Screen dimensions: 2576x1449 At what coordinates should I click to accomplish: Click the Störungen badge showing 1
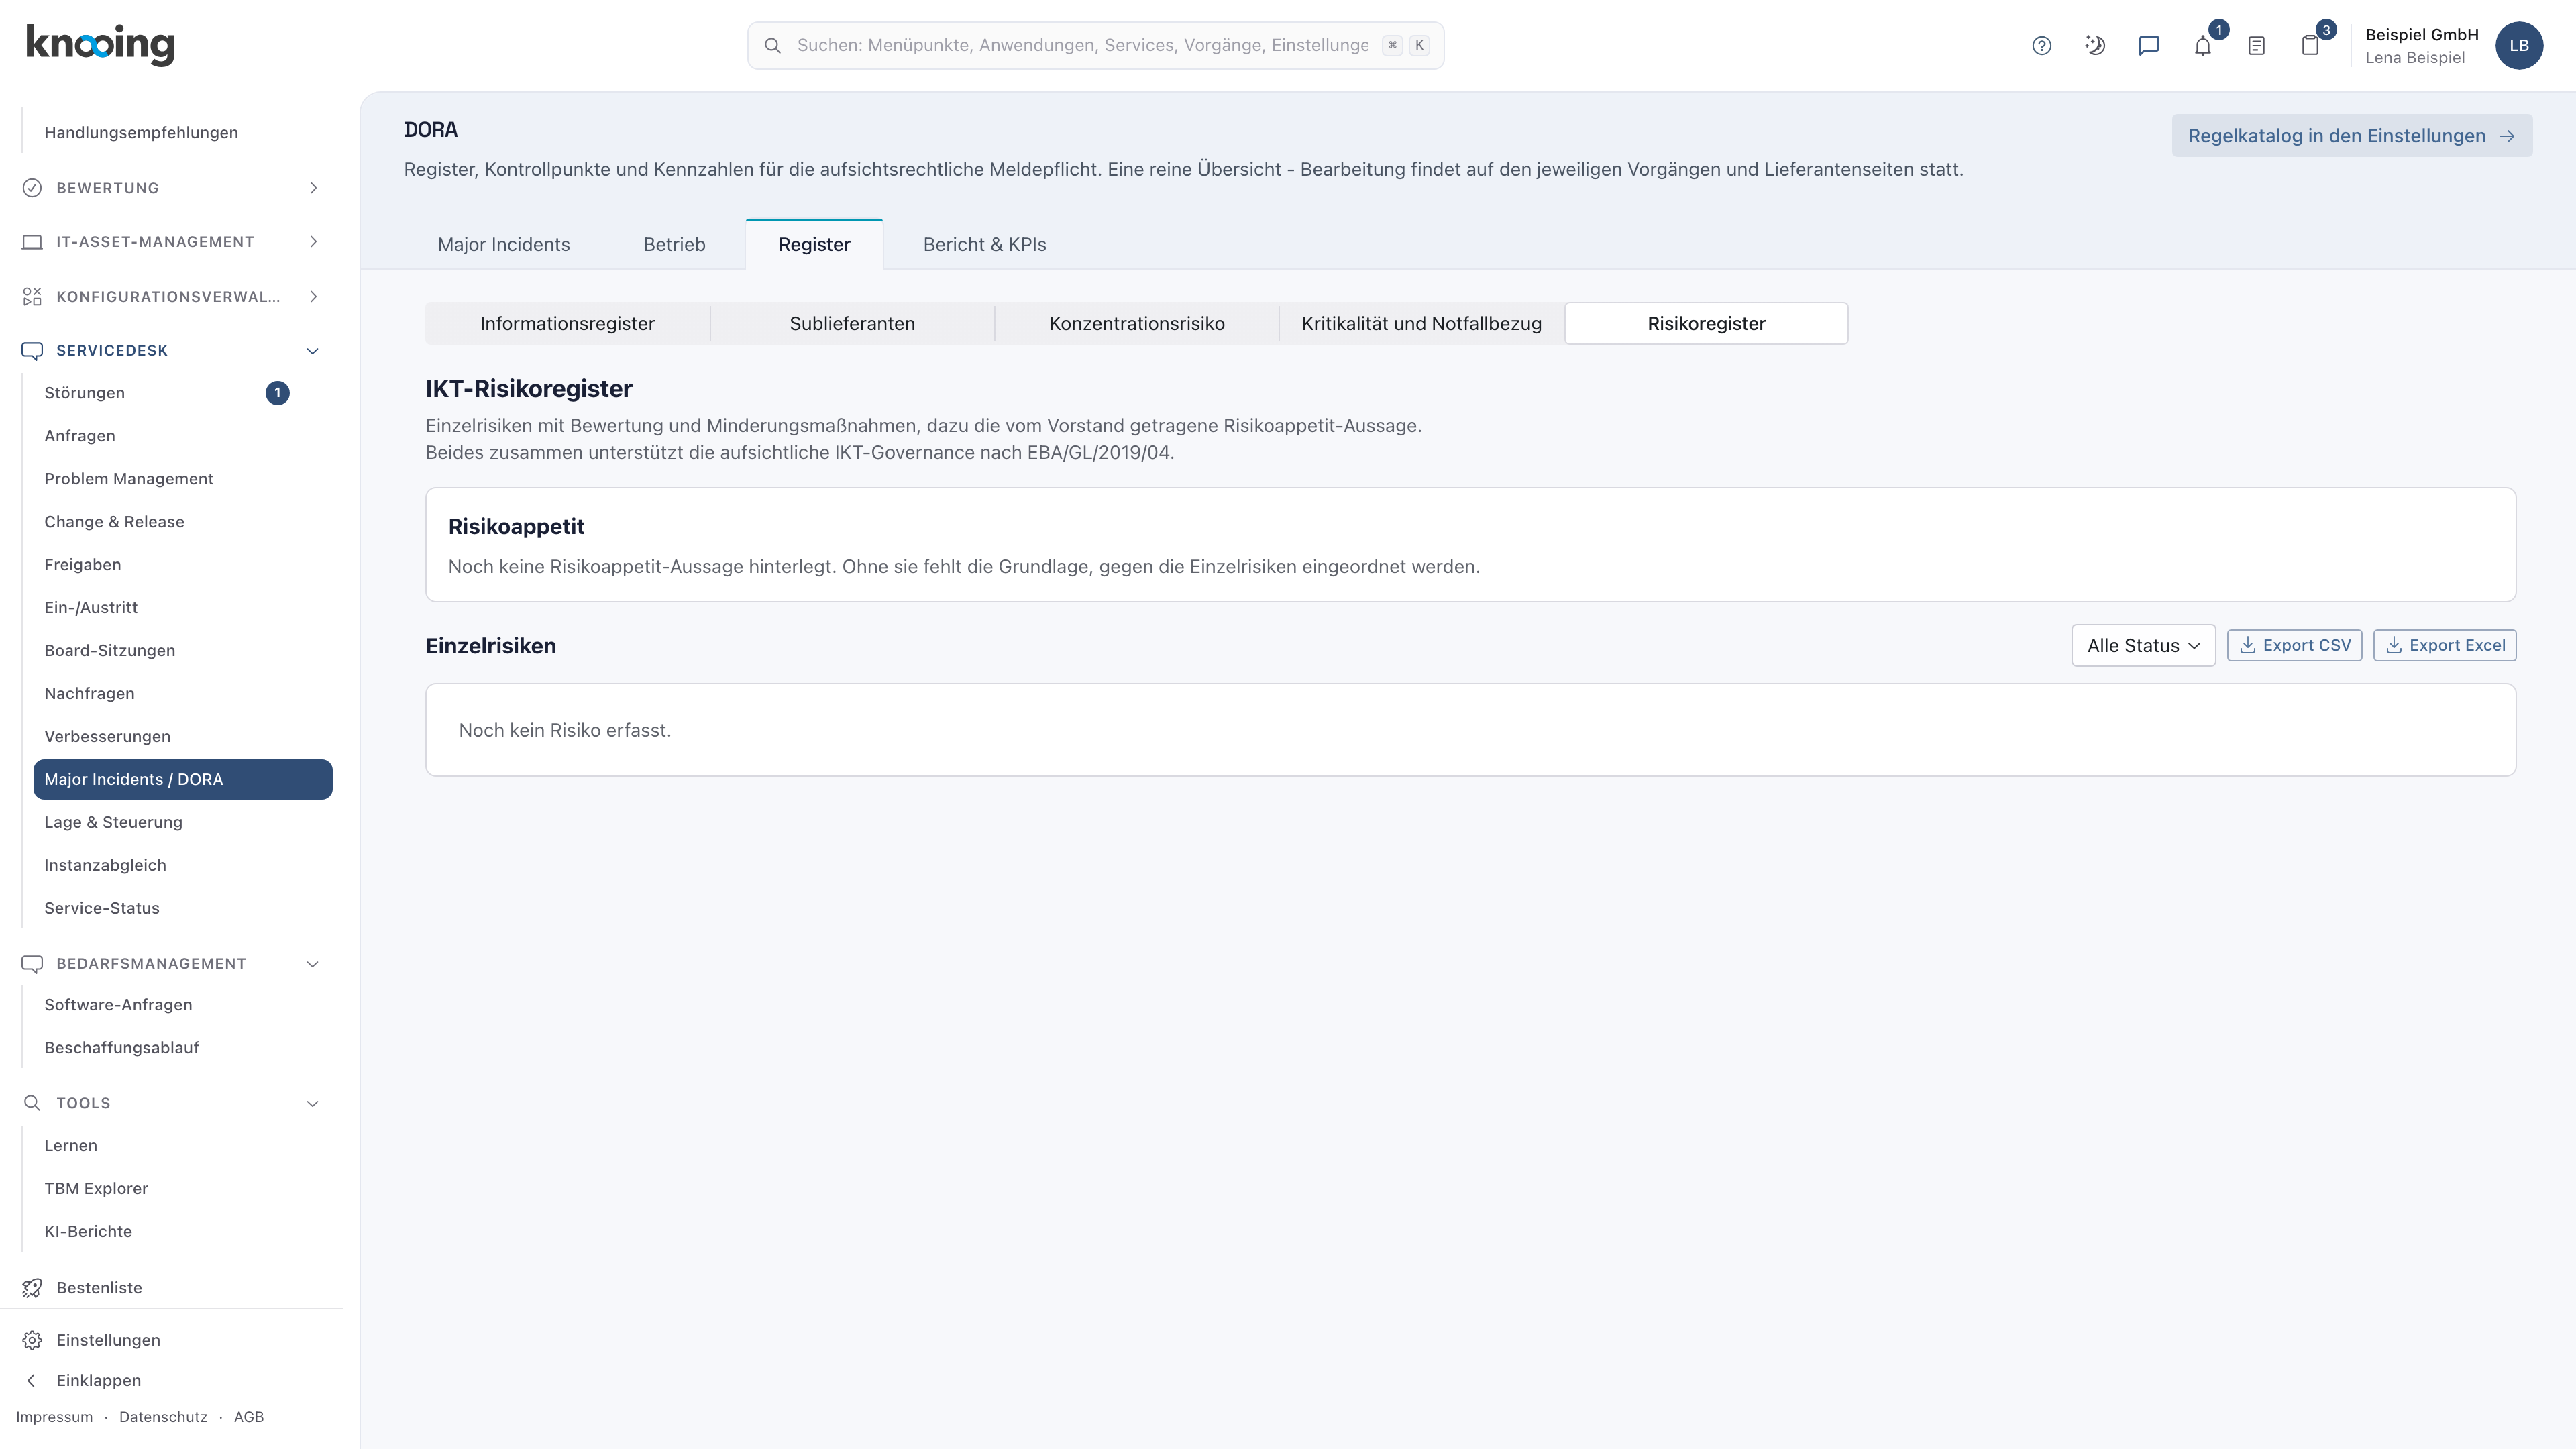[x=277, y=393]
